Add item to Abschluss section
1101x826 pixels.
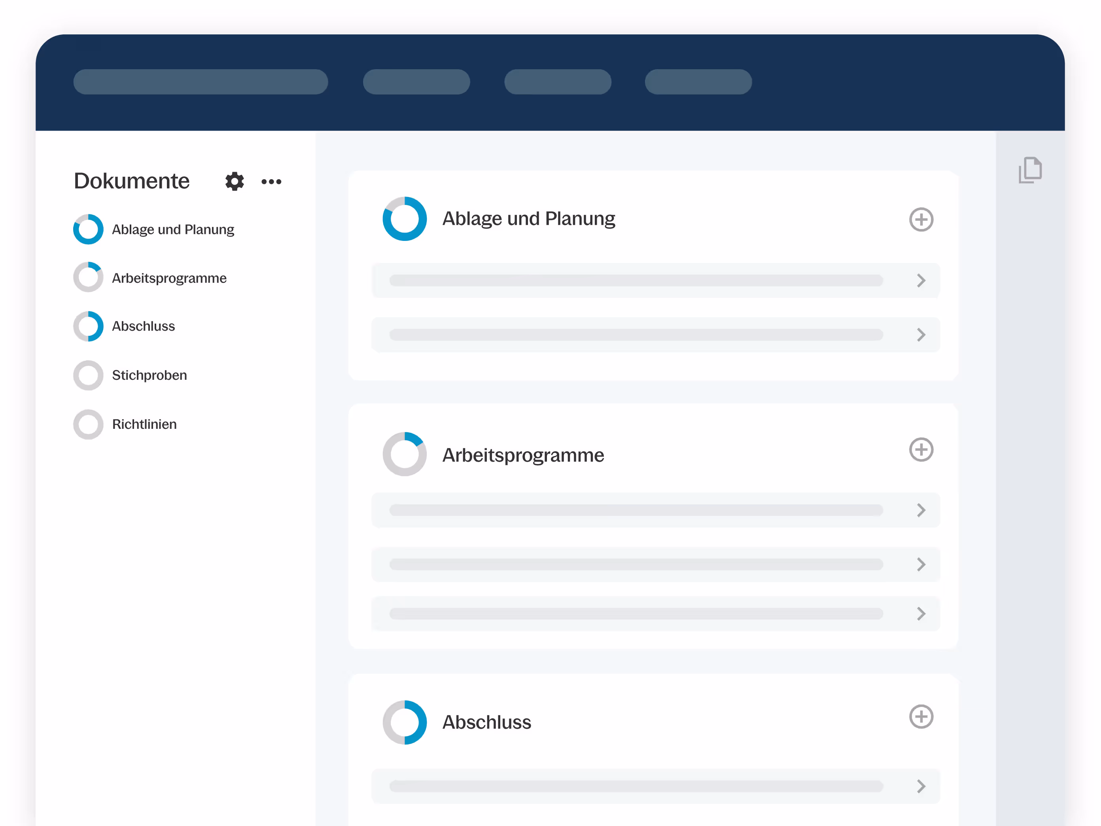[x=921, y=716]
